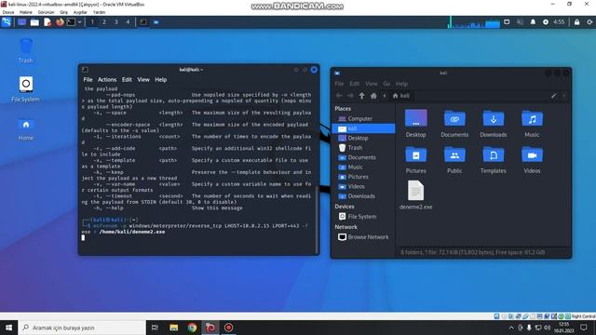Open Edit menu in file manager

tap(355, 84)
